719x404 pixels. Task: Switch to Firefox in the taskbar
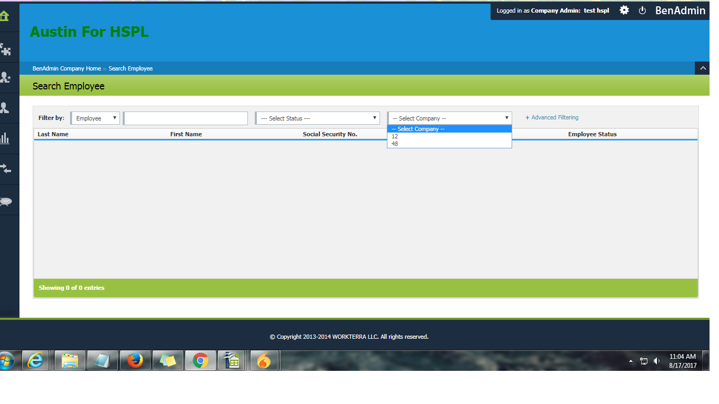click(135, 361)
